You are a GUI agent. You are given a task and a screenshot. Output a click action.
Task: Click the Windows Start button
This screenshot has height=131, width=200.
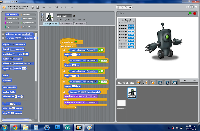(x=4, y=128)
